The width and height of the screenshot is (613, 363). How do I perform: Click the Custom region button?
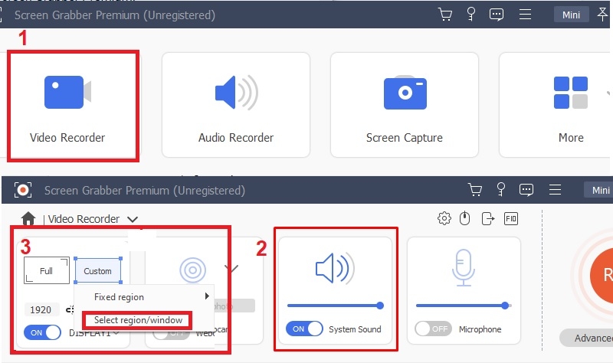(98, 270)
